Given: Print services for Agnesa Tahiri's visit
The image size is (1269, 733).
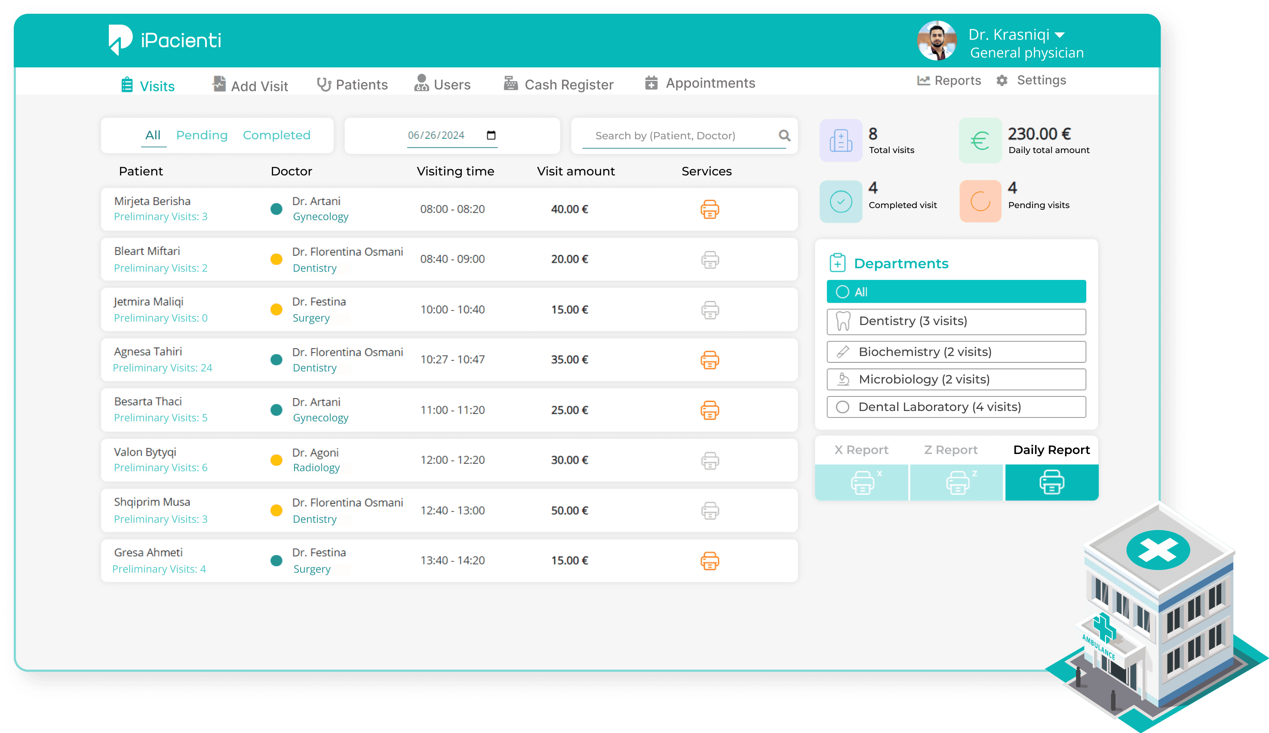Looking at the screenshot, I should coord(710,360).
